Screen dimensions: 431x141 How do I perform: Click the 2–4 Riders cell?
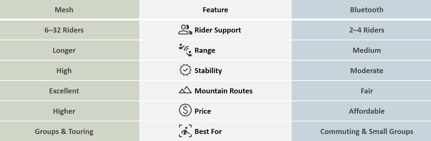pos(366,30)
